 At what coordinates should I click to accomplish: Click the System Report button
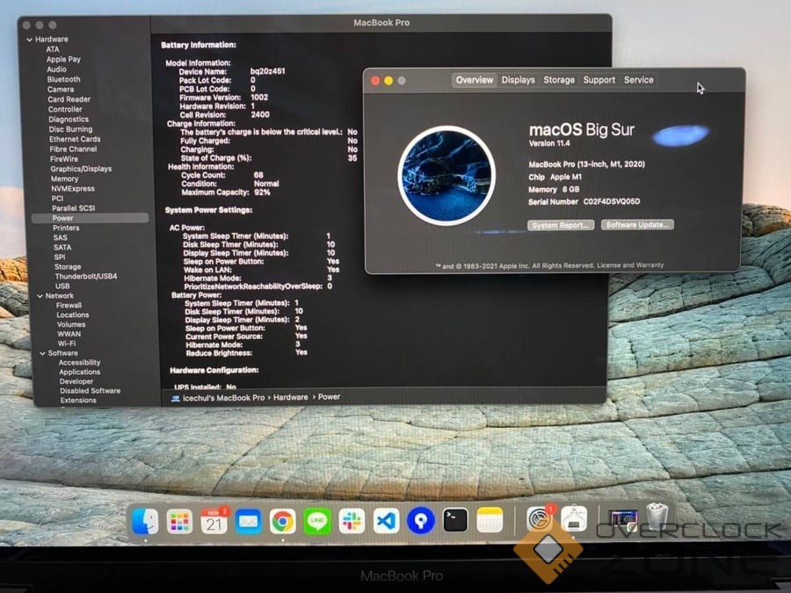(x=561, y=225)
